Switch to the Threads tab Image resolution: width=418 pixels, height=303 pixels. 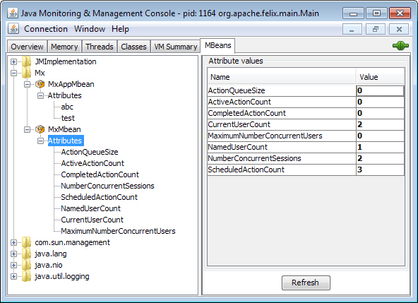100,47
